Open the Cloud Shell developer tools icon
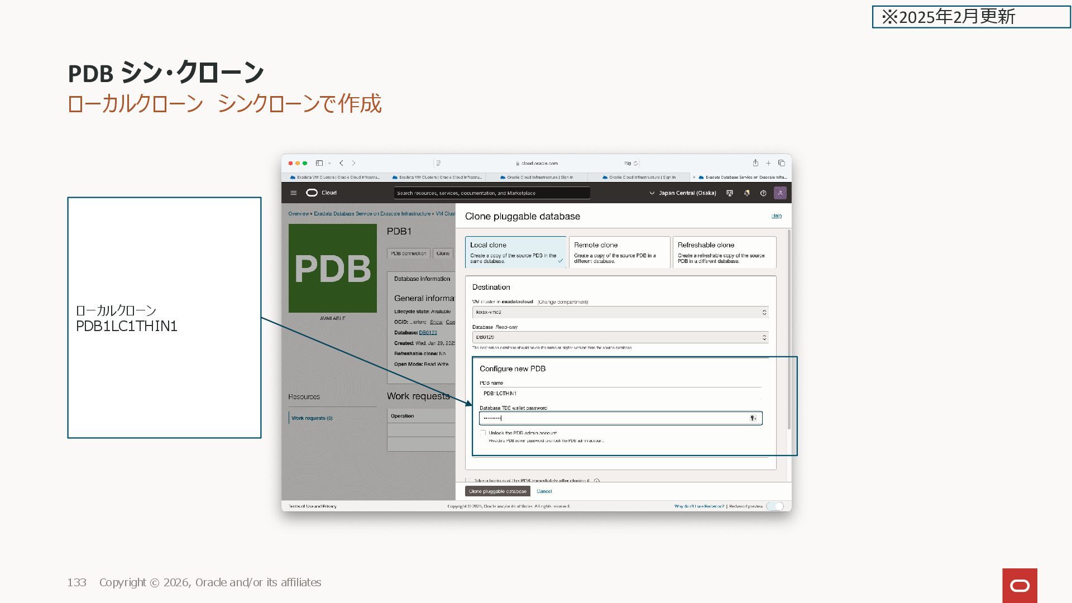Screen dimensions: 1072x603 (730, 193)
